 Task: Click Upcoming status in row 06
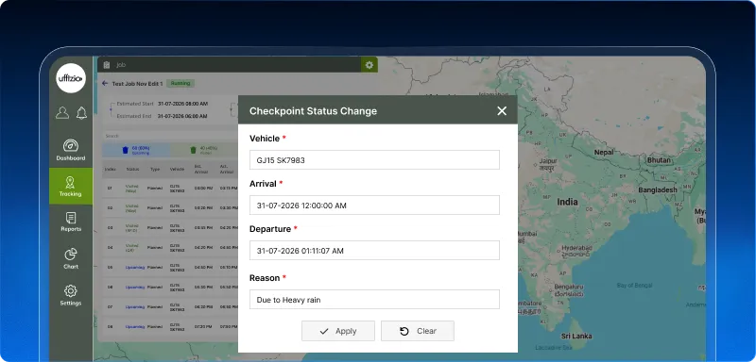pyautogui.click(x=135, y=287)
